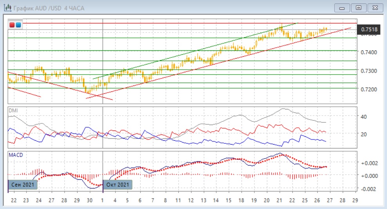Click the График AUD/USD window title
This screenshot has height=209, width=387.
49,7
